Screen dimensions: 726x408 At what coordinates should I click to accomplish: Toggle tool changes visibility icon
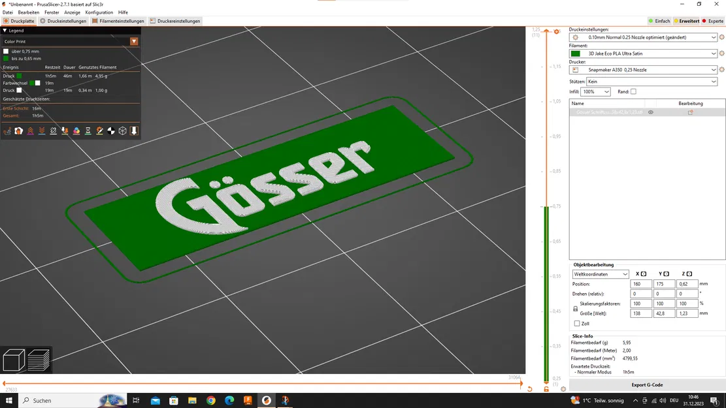65,131
